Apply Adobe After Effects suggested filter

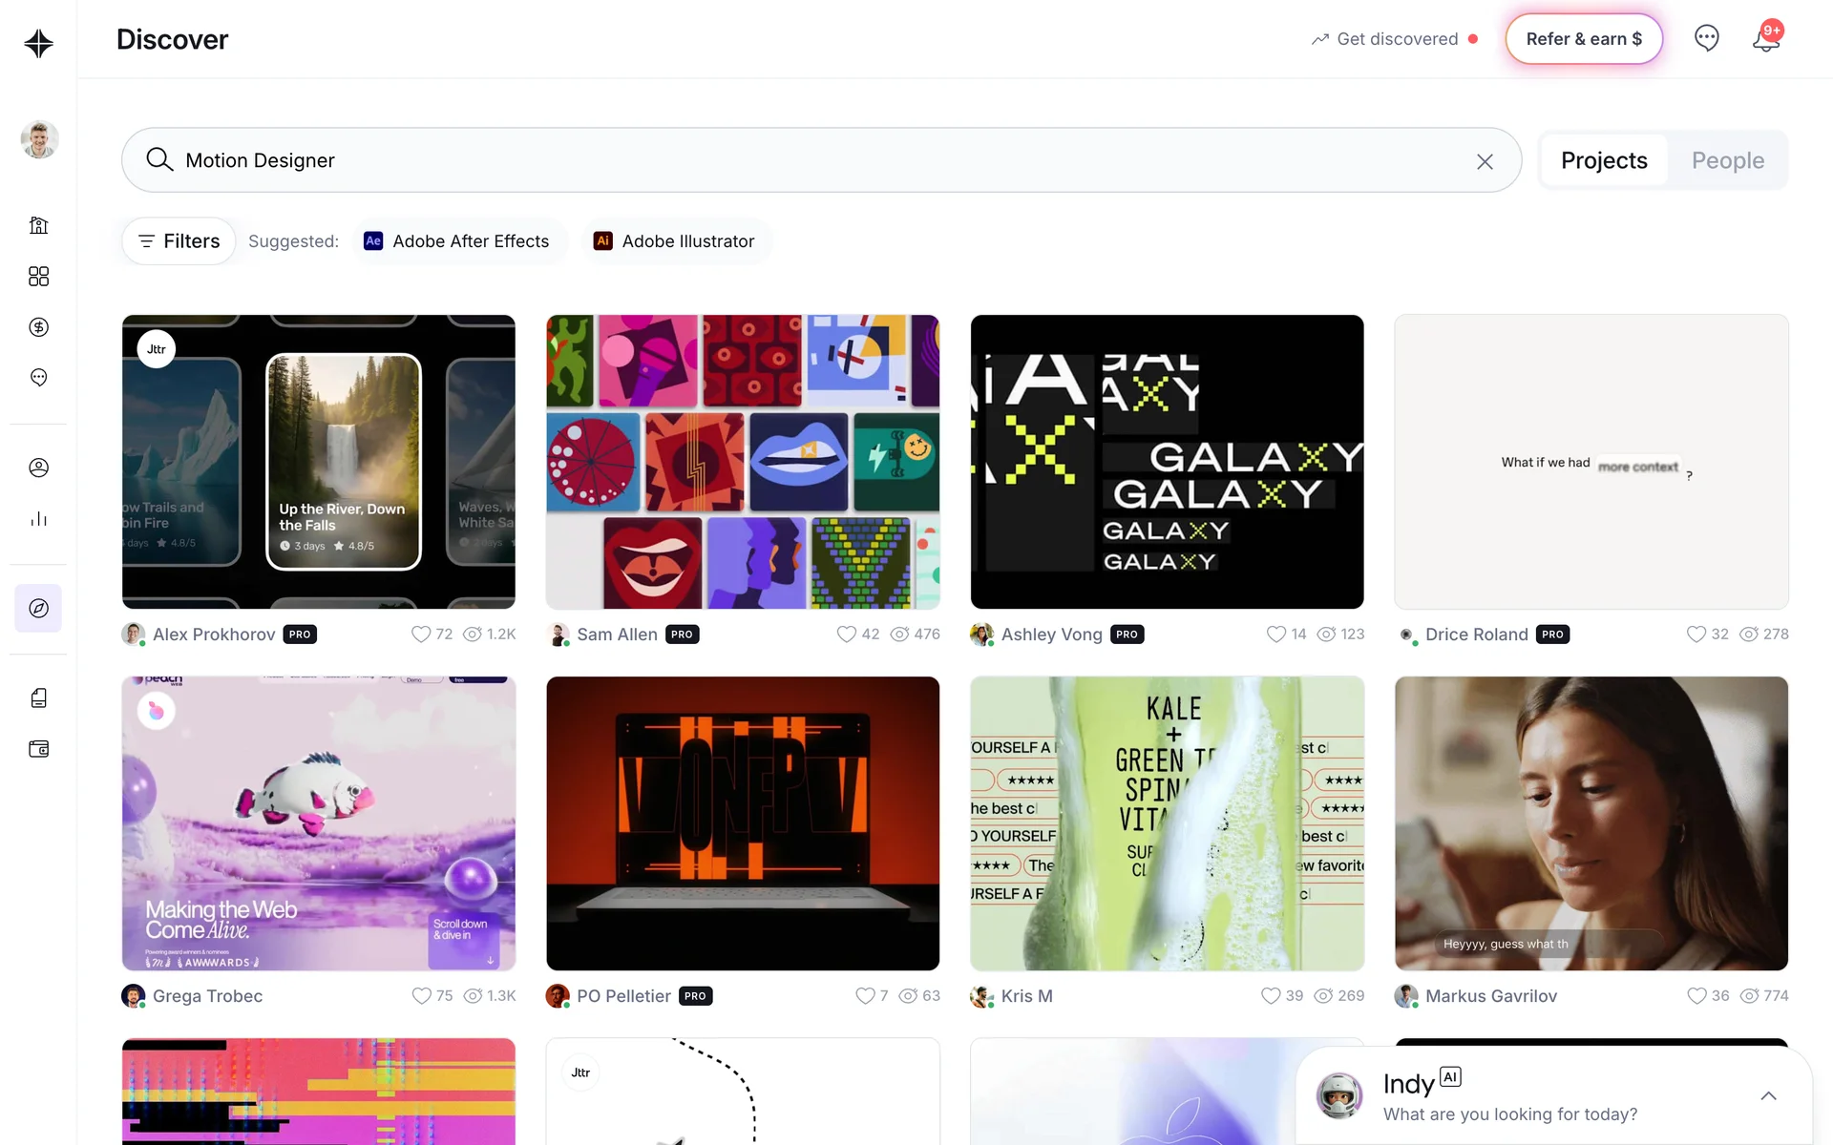coord(457,241)
